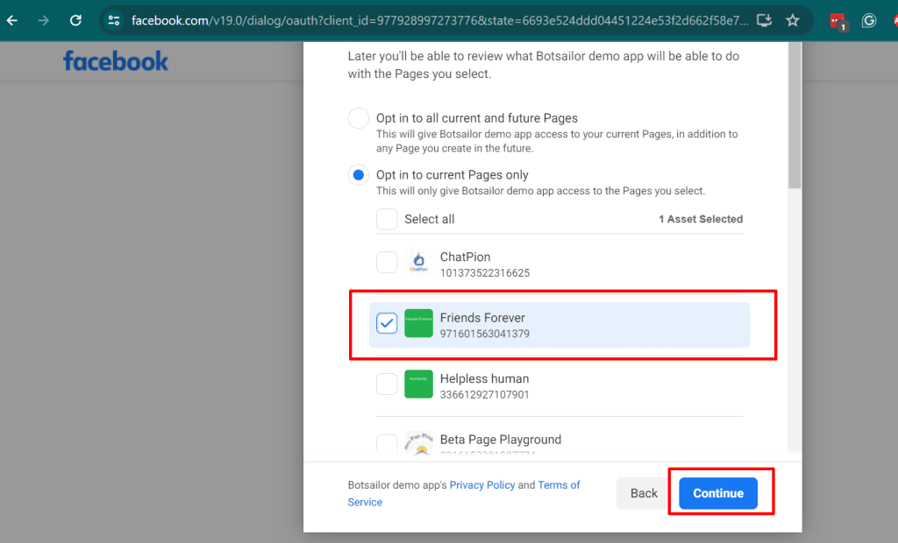The width and height of the screenshot is (898, 543).
Task: Open site information icon in address bar
Action: (x=114, y=20)
